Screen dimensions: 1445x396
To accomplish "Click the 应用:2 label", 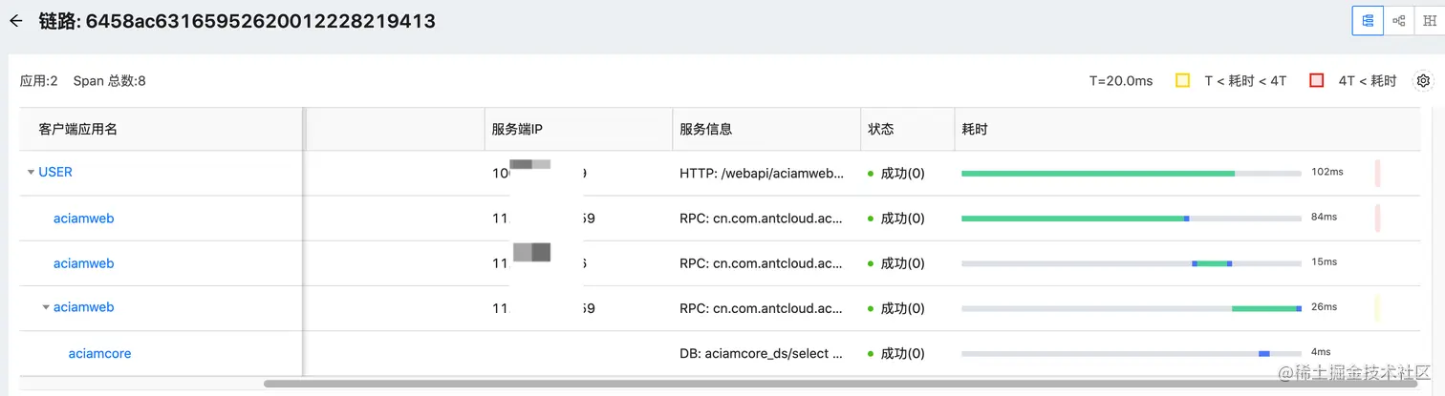I will (x=38, y=81).
